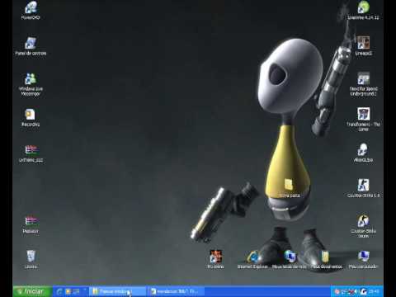Viewport: 396px width, 297px height.
Task: Open Meus locais de rede icon
Action: click(x=290, y=259)
